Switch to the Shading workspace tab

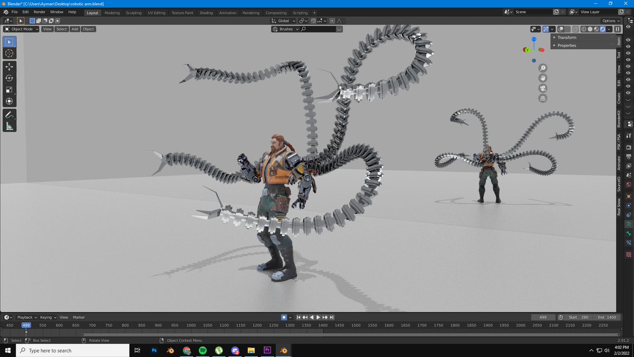click(x=206, y=12)
